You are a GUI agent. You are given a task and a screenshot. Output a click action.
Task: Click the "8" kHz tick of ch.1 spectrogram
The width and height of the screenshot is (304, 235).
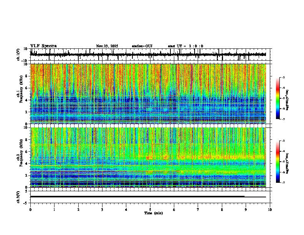tap(27, 76)
